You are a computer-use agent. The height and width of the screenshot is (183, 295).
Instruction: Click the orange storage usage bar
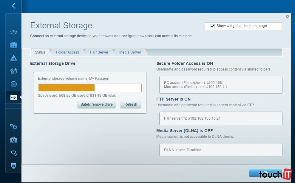[67, 88]
